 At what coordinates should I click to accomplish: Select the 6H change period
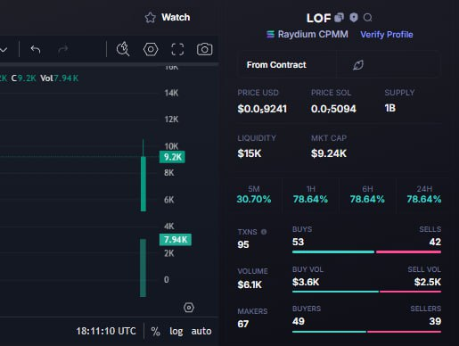click(x=367, y=194)
